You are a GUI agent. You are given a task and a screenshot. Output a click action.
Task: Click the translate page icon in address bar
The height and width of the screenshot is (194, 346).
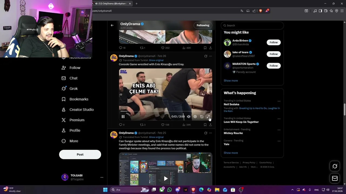242,11
